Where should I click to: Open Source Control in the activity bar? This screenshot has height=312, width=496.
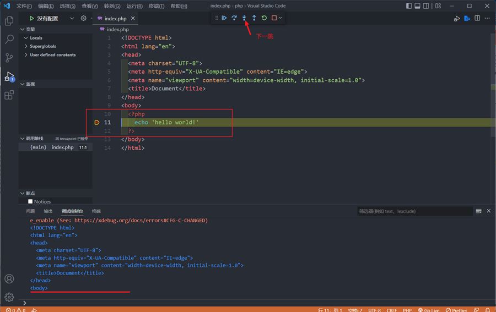(9, 58)
